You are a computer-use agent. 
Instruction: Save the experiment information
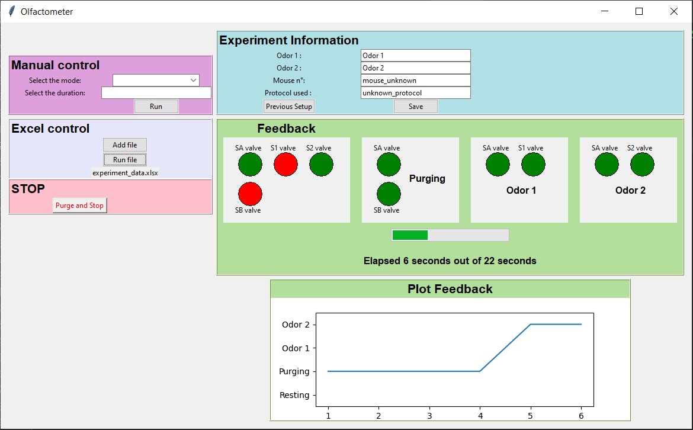(x=416, y=107)
